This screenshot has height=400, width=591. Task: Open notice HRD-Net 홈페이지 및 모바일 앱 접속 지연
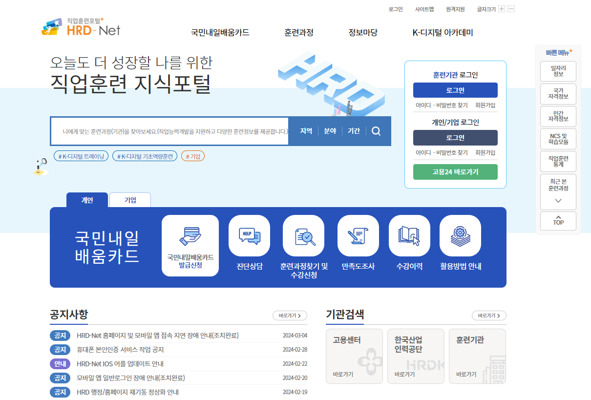158,336
